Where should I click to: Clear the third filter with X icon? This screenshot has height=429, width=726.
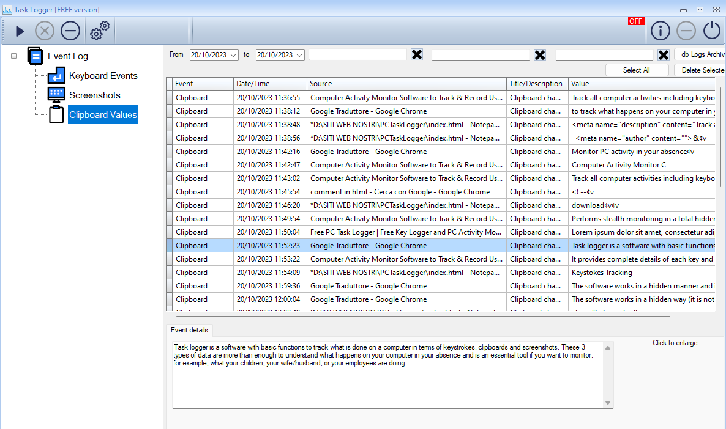663,55
